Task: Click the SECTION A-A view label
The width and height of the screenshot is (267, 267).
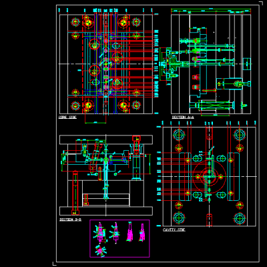Action: 183,117
